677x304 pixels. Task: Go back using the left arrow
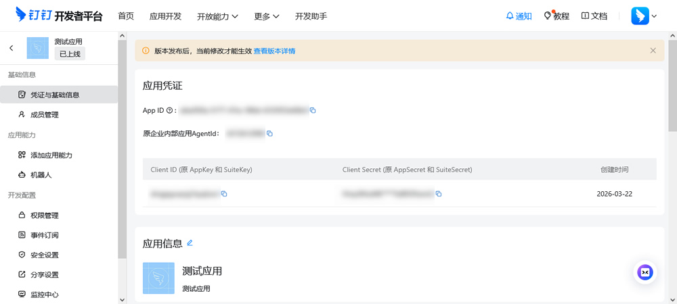coord(12,48)
